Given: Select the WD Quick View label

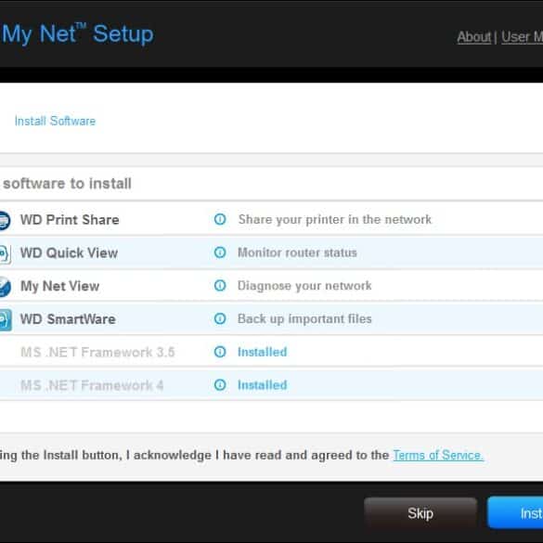Looking at the screenshot, I should [x=69, y=252].
